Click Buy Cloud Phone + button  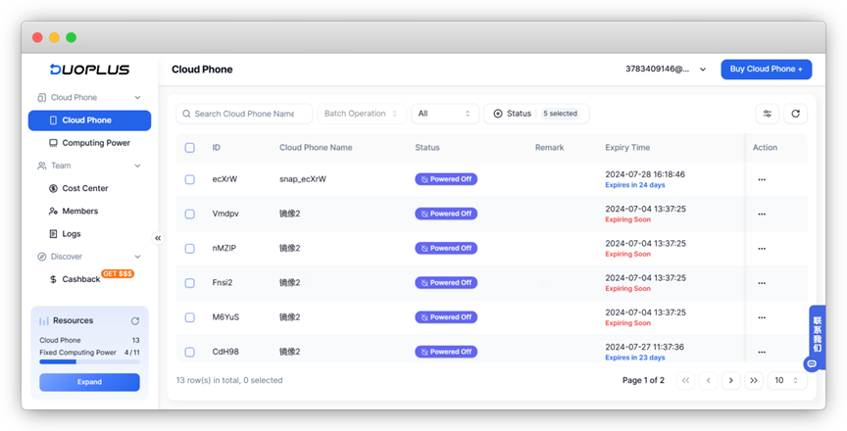[x=766, y=70]
